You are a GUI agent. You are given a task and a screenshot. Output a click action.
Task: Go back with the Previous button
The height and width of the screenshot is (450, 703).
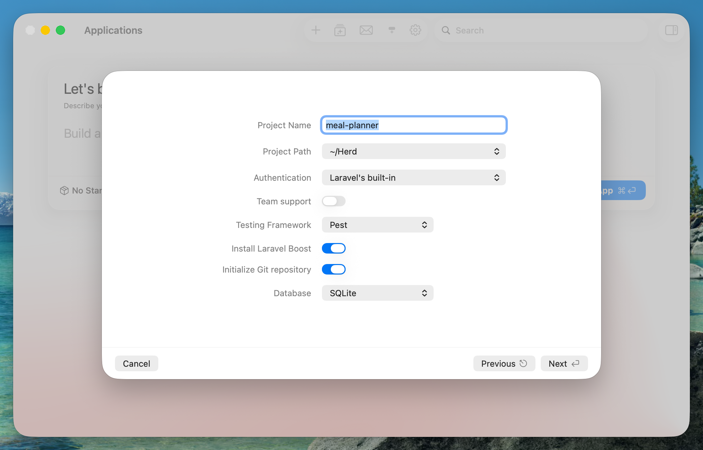(504, 363)
